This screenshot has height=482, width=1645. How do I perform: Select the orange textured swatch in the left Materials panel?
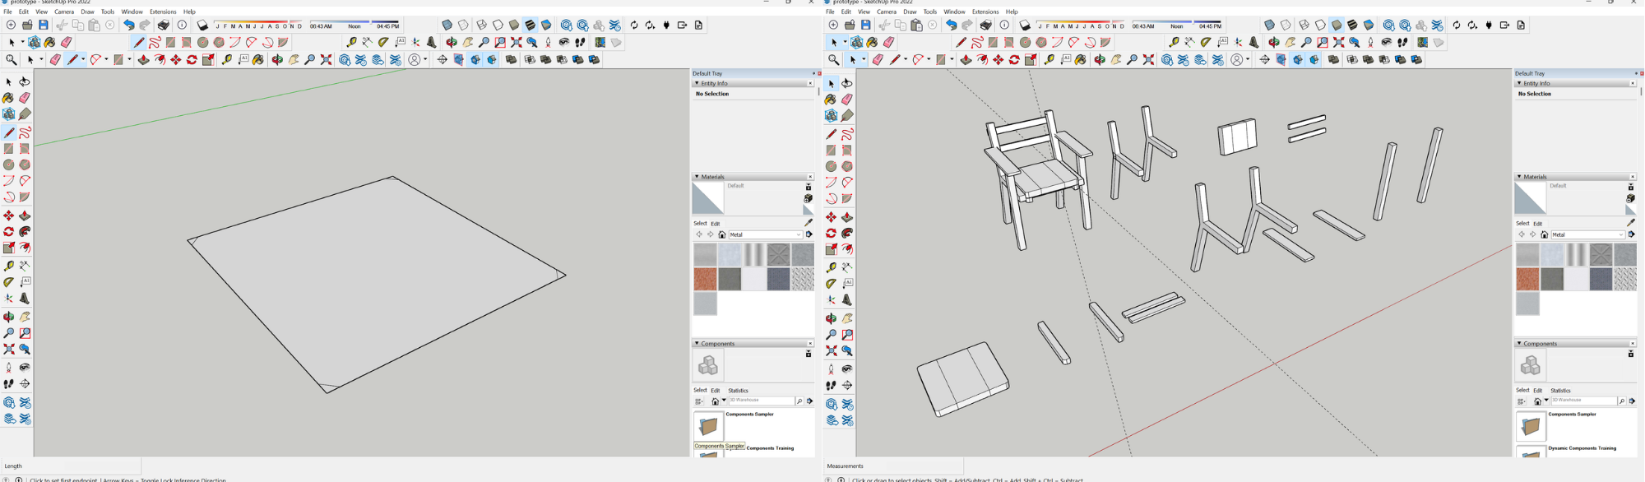pyautogui.click(x=705, y=279)
